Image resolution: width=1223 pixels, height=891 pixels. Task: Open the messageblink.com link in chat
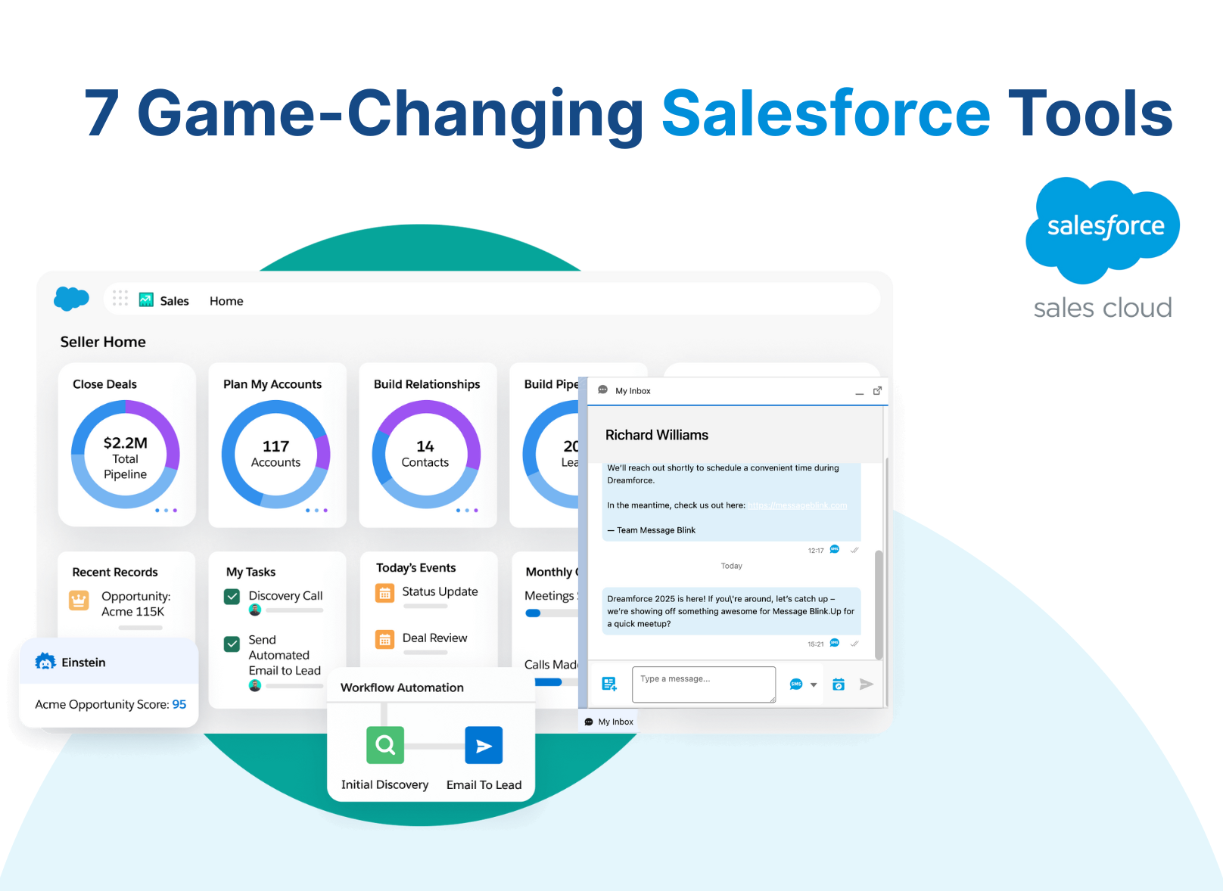pos(798,505)
